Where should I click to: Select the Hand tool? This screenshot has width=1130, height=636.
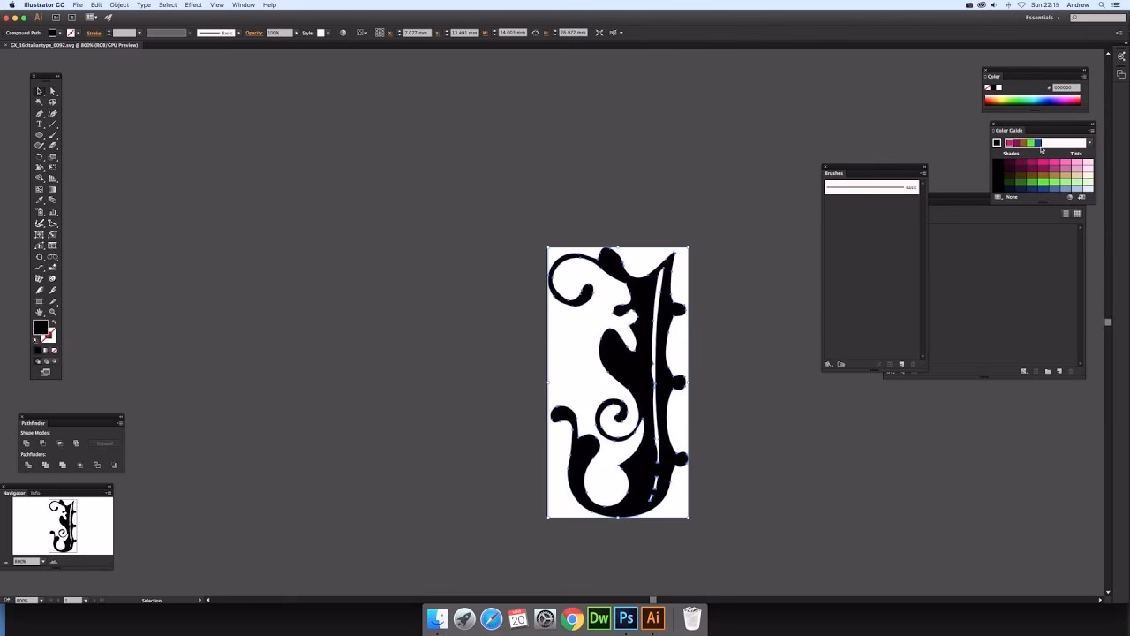[x=40, y=312]
